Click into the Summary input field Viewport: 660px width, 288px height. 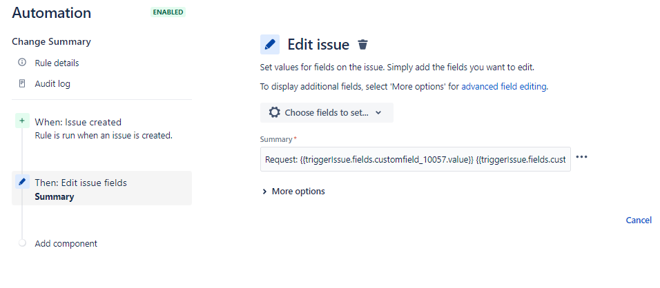pos(415,159)
